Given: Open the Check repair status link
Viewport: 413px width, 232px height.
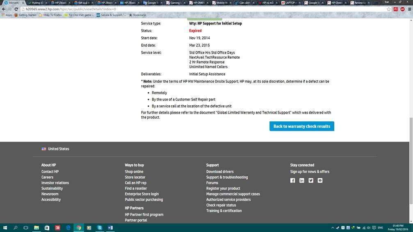Looking at the screenshot, I should point(221,205).
